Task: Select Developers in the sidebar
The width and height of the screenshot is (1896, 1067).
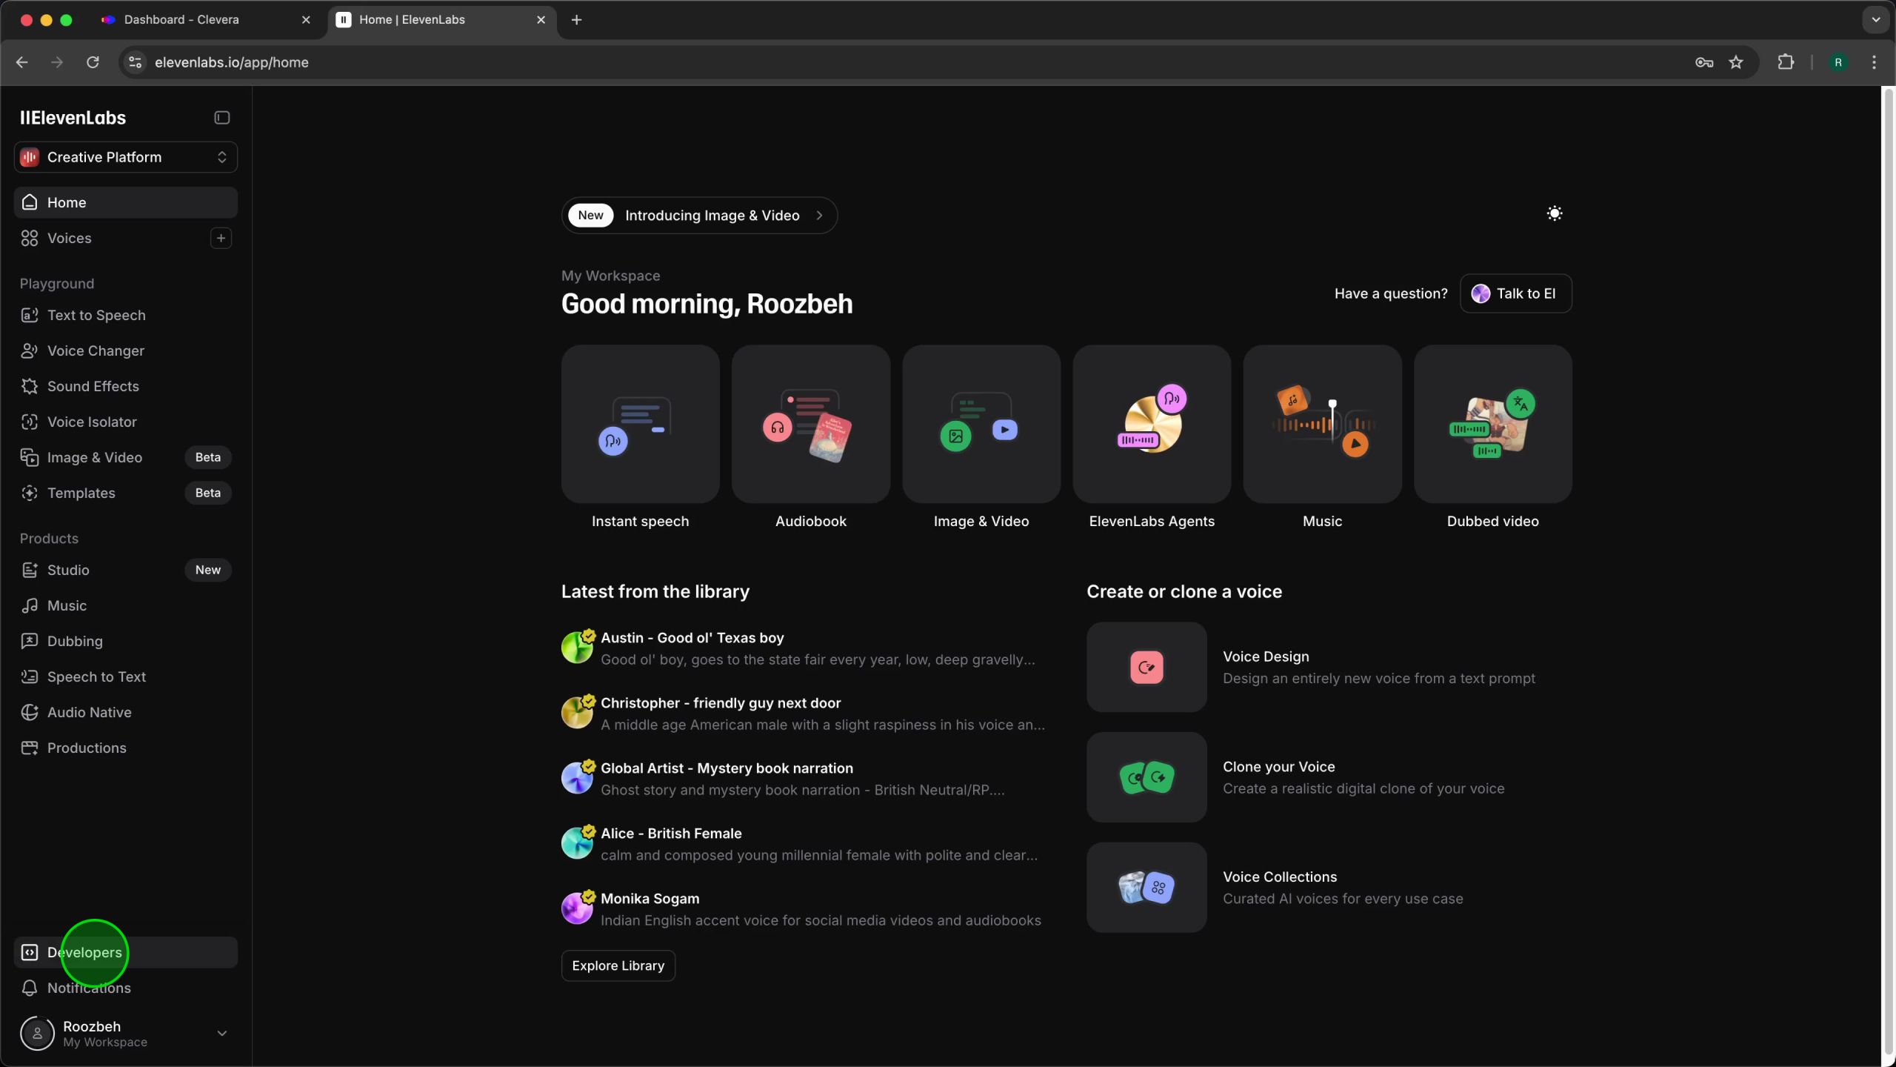Action: [x=84, y=952]
